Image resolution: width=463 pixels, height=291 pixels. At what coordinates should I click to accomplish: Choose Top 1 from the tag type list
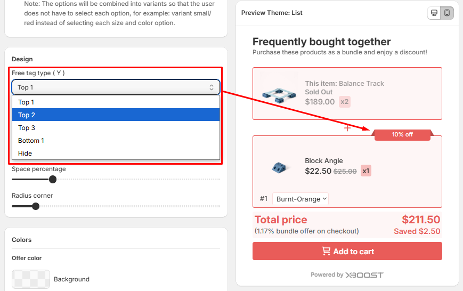pos(26,102)
